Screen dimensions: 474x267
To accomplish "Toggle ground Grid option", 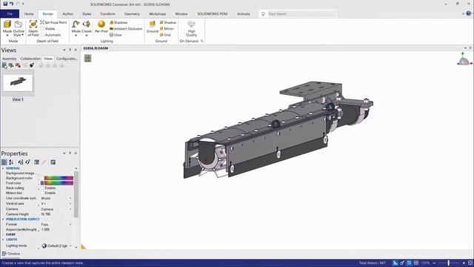I will click(x=165, y=35).
